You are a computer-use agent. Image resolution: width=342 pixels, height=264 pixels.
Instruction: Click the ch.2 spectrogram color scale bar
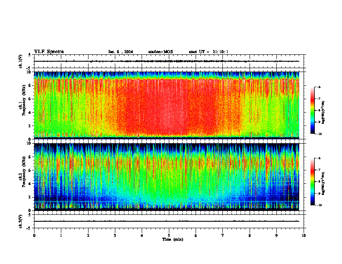coord(312,182)
